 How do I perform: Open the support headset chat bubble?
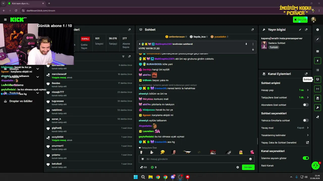(x=315, y=165)
